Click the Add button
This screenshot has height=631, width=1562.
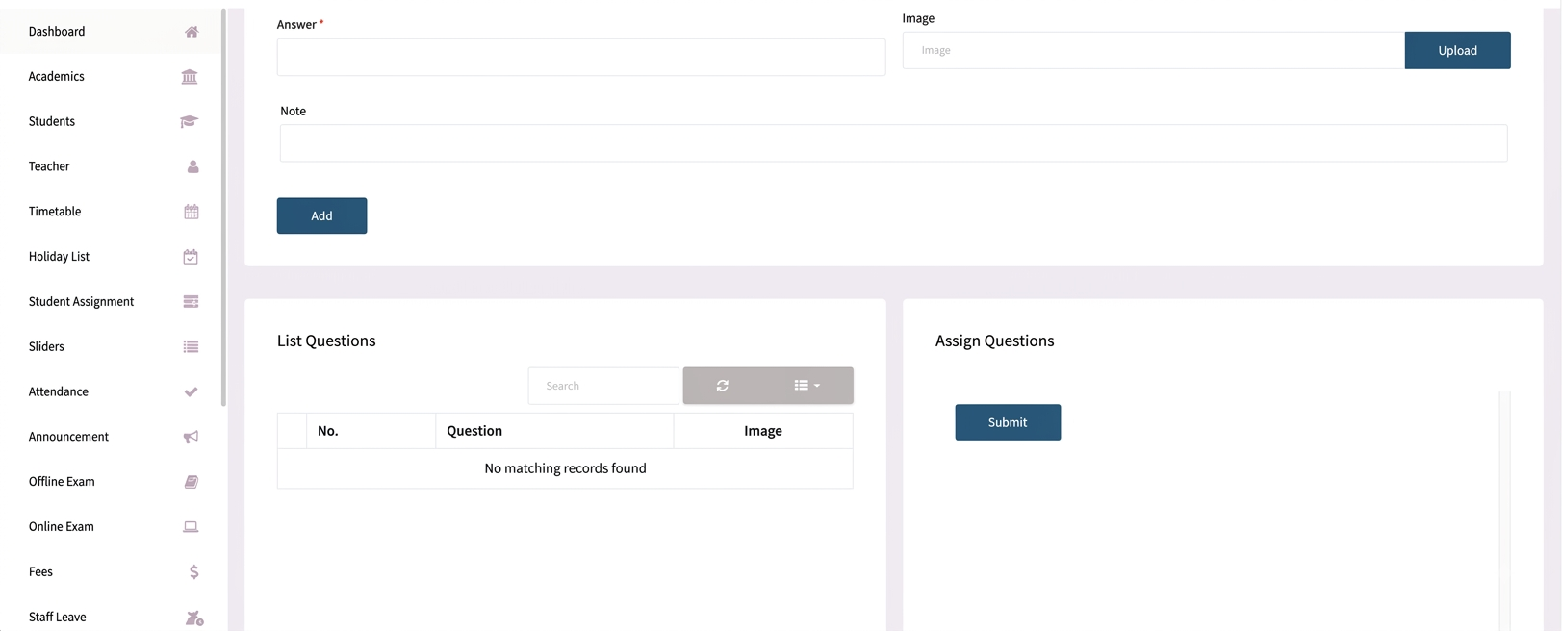(321, 215)
